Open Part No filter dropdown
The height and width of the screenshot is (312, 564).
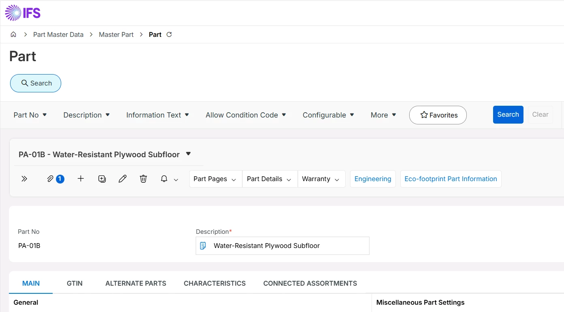coord(30,115)
